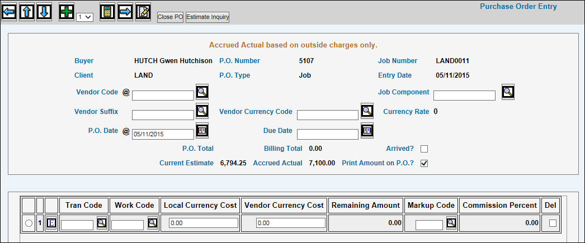Click the Work Code input in row 1
The height and width of the screenshot is (243, 585).
pyautogui.click(x=128, y=225)
